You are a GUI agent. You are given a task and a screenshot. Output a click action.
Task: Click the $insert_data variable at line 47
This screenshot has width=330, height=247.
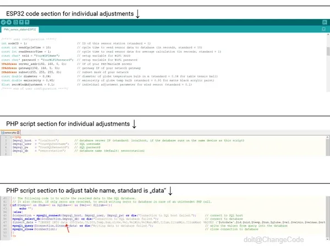pyautogui.click(x=23, y=222)
